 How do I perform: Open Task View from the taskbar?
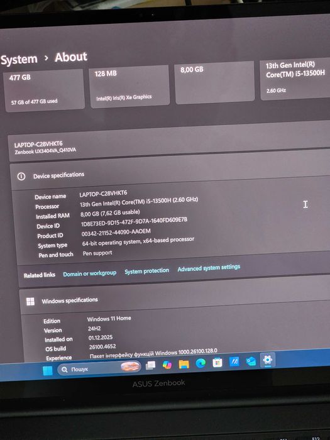point(150,365)
